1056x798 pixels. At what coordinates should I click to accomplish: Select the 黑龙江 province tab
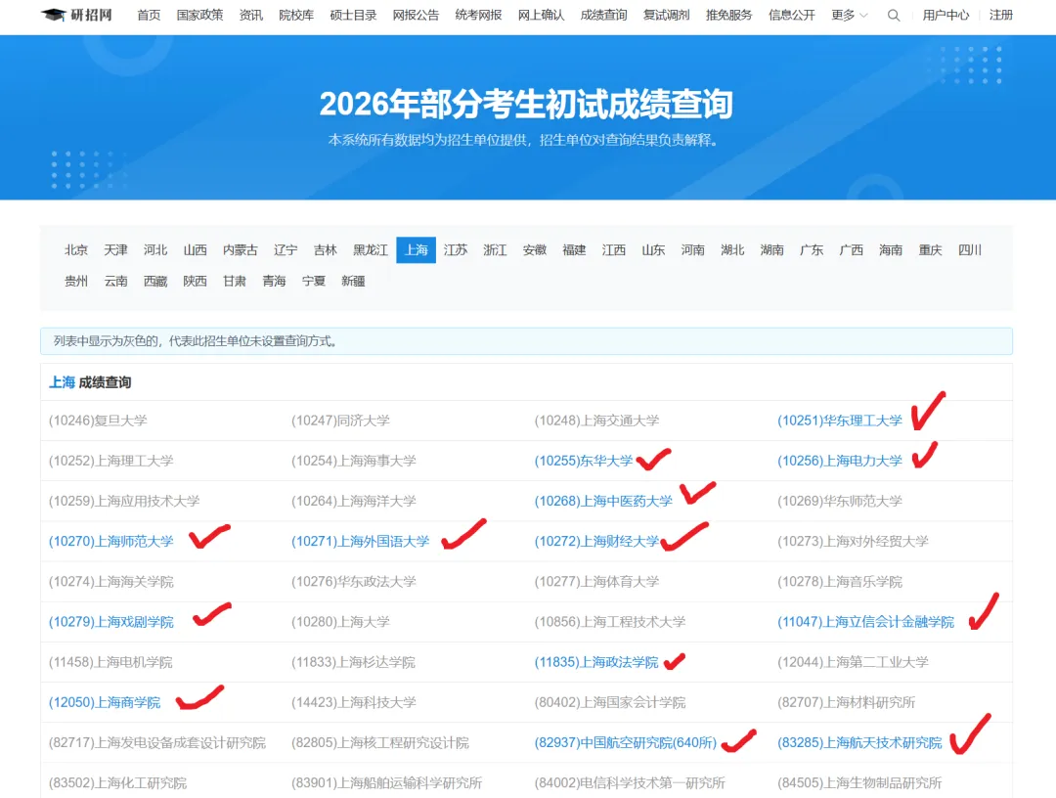372,249
